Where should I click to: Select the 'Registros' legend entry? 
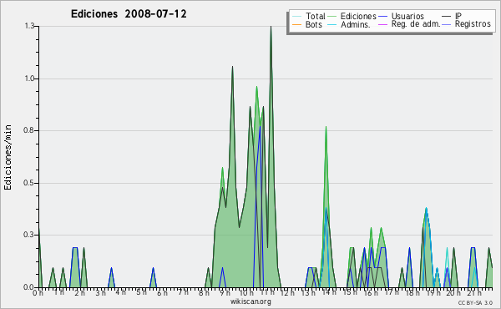(473, 24)
